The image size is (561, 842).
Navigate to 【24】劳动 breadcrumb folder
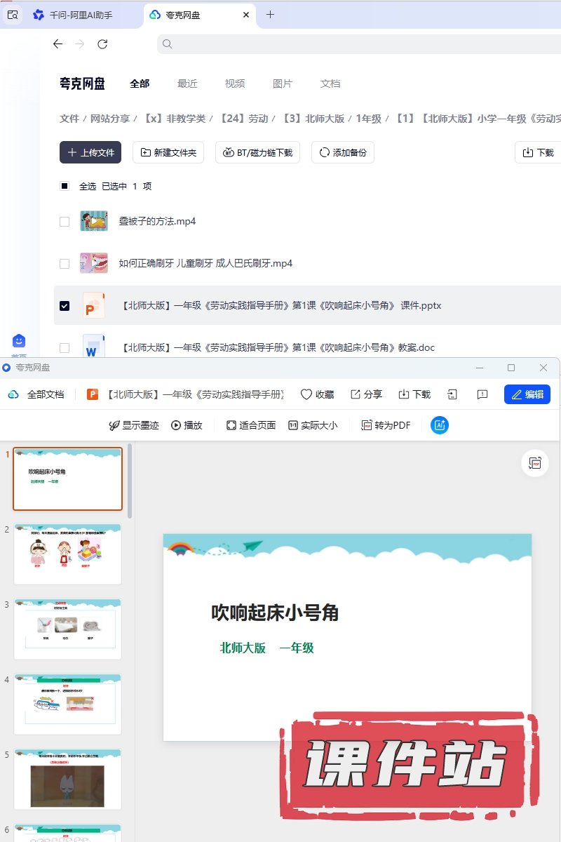coord(243,119)
